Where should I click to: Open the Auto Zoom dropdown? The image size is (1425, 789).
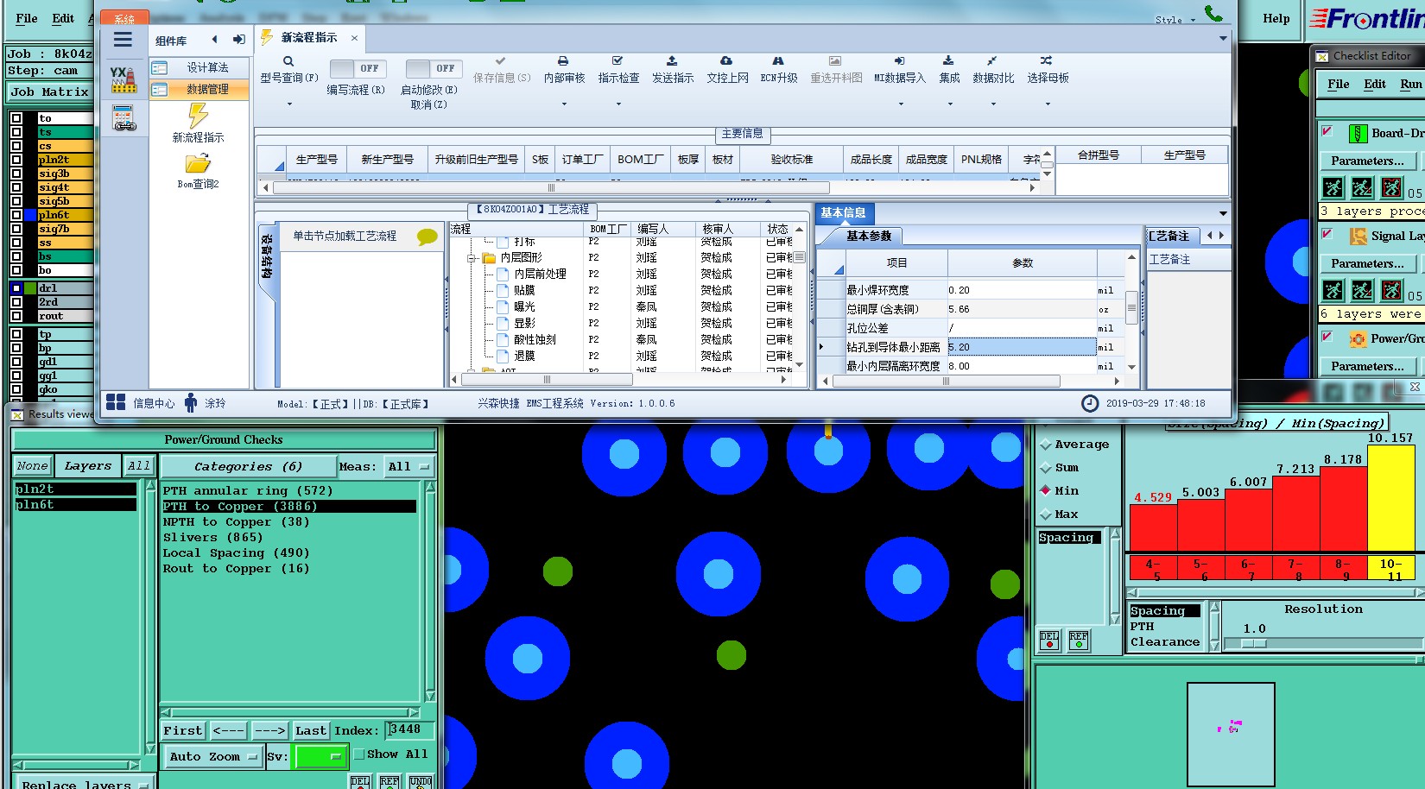tap(213, 757)
